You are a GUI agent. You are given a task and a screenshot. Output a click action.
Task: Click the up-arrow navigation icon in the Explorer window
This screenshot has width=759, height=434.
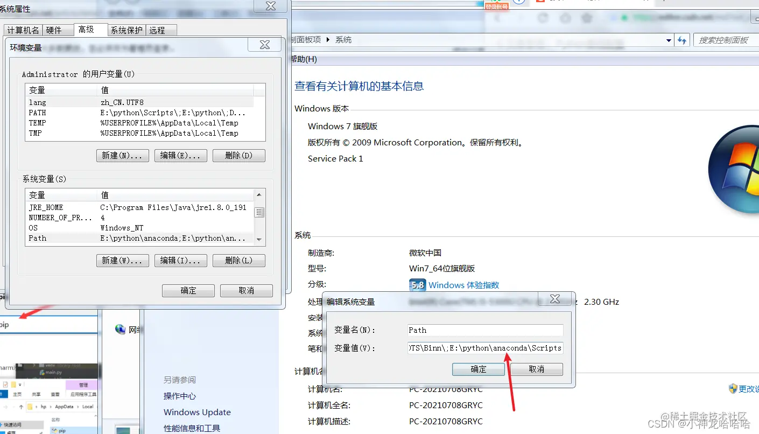(x=21, y=407)
